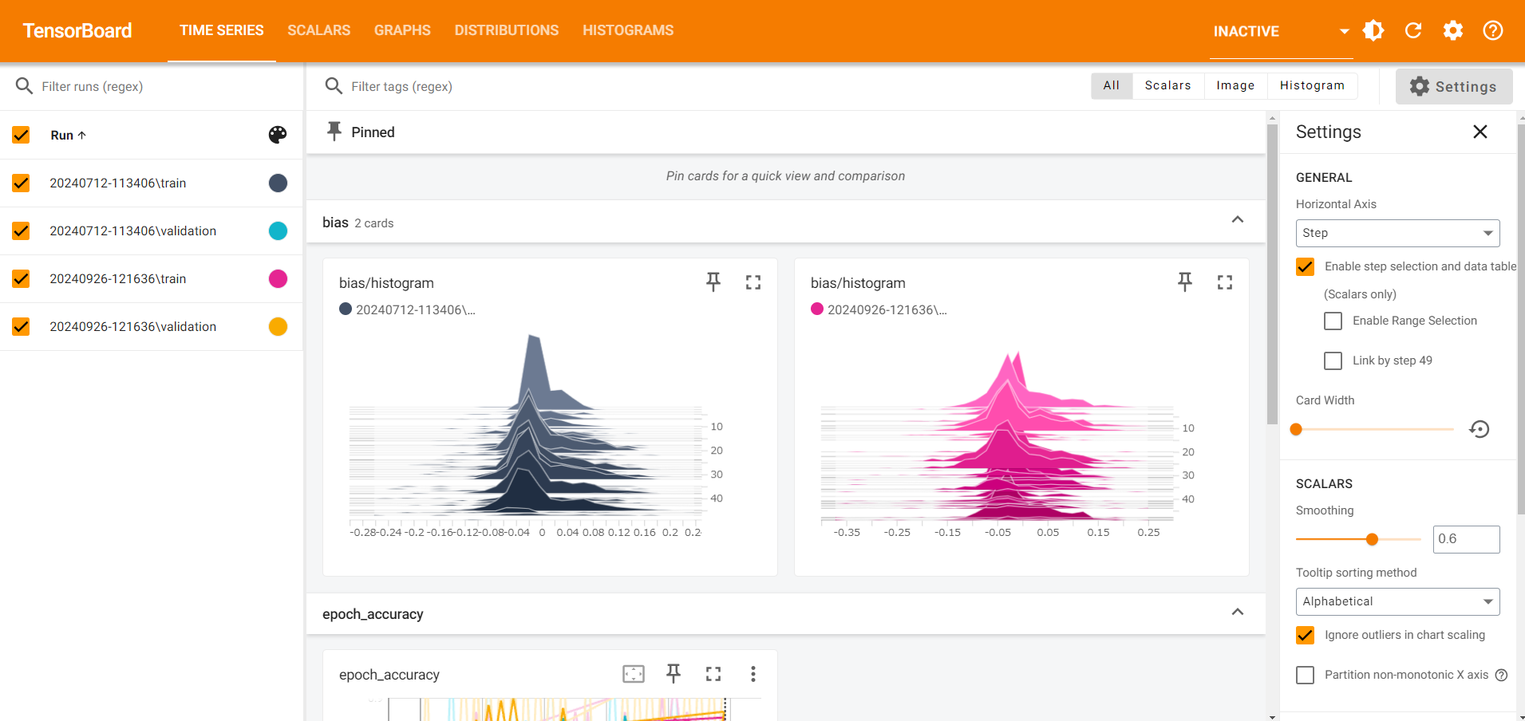Close the Settings panel
1525x721 pixels.
[x=1480, y=132]
